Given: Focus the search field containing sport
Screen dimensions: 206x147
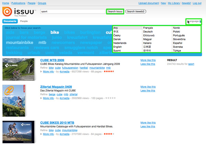Looking at the screenshot, I should pos(73,11).
